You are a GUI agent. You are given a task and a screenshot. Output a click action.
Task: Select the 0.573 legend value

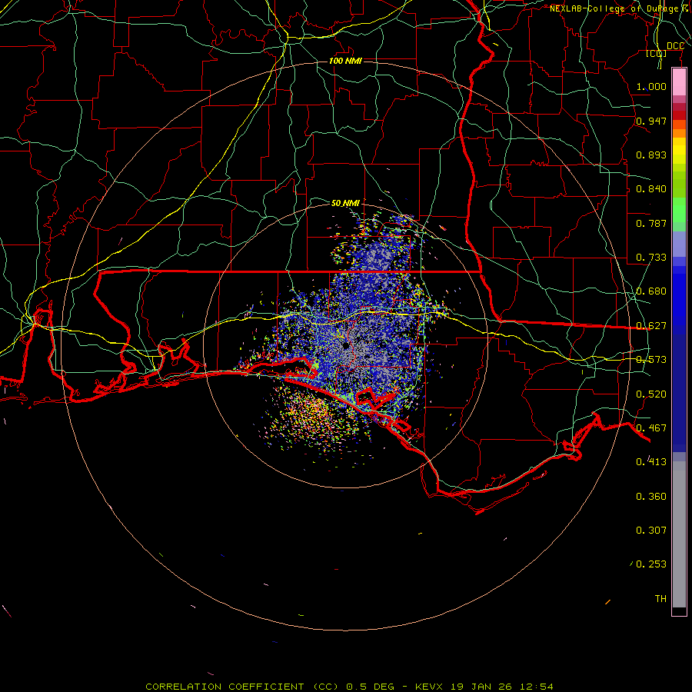pyautogui.click(x=651, y=360)
